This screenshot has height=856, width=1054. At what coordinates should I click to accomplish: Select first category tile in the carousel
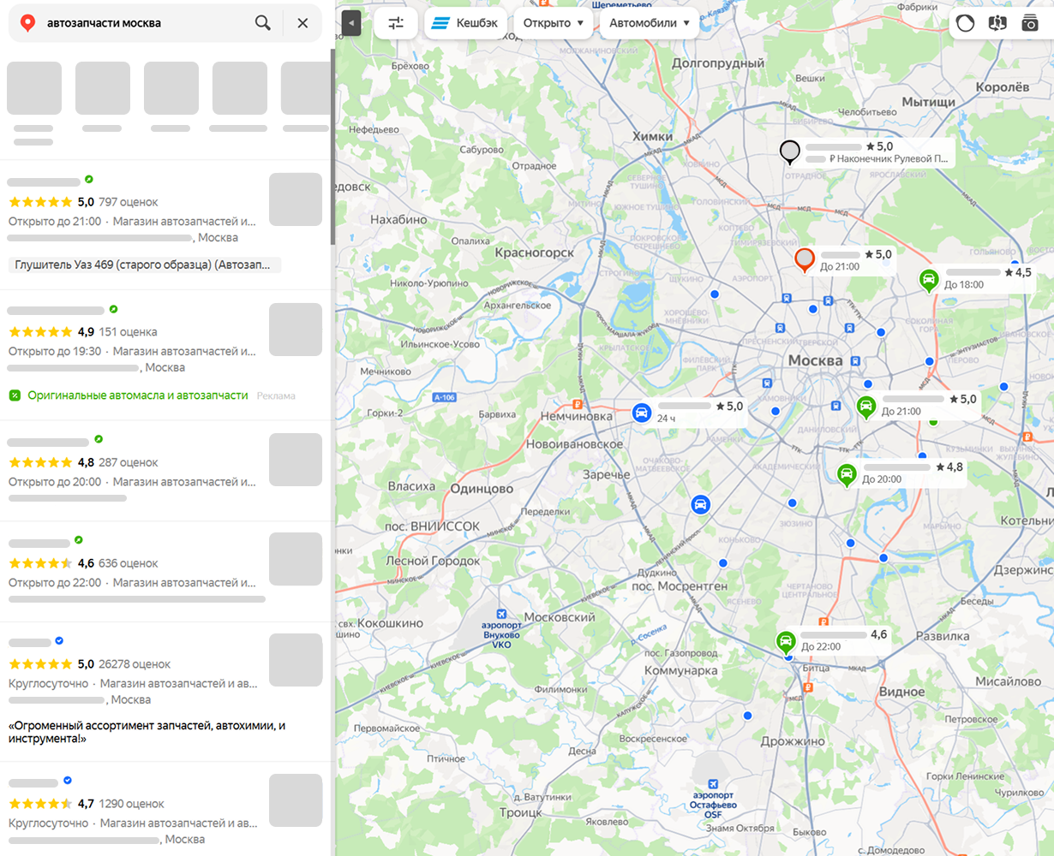pyautogui.click(x=34, y=88)
